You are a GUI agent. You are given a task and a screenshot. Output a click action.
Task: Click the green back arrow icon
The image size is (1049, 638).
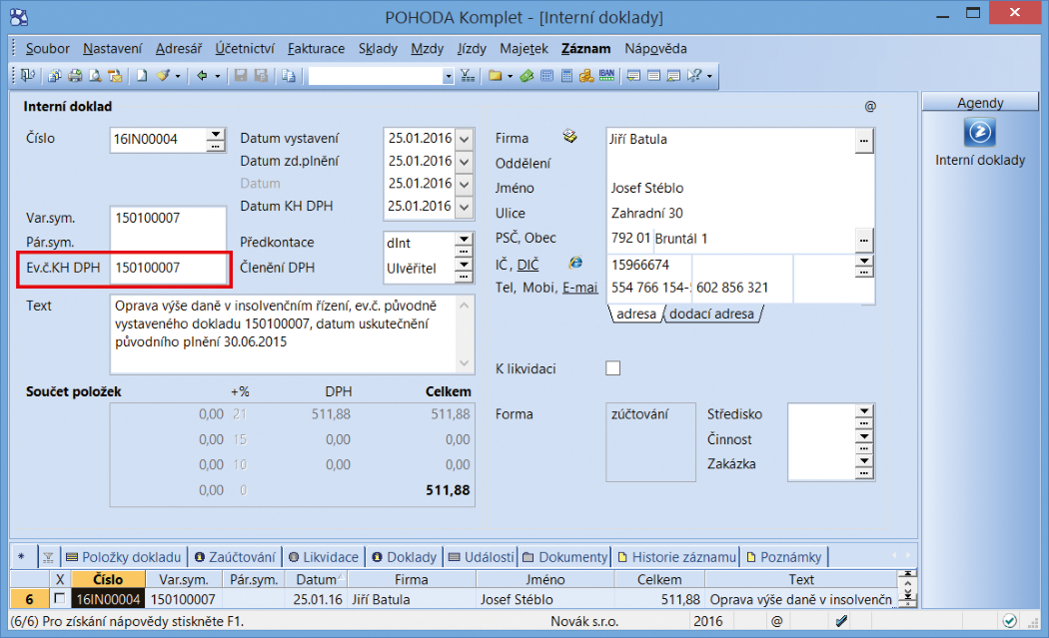click(202, 76)
